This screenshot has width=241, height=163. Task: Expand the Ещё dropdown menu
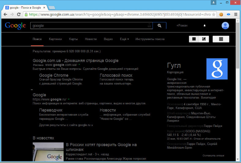pyautogui.click(x=124, y=39)
